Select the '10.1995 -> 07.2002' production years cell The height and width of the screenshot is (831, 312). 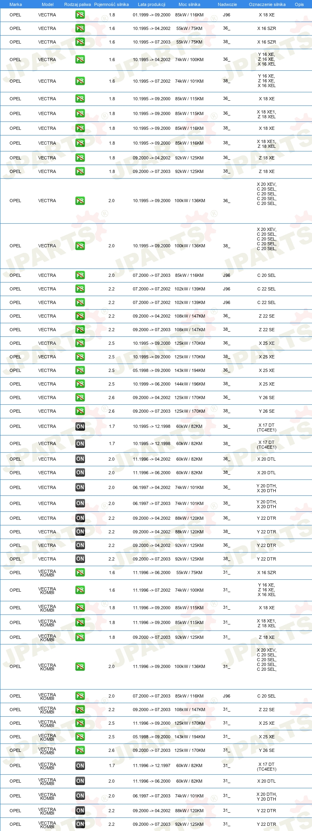point(152,81)
